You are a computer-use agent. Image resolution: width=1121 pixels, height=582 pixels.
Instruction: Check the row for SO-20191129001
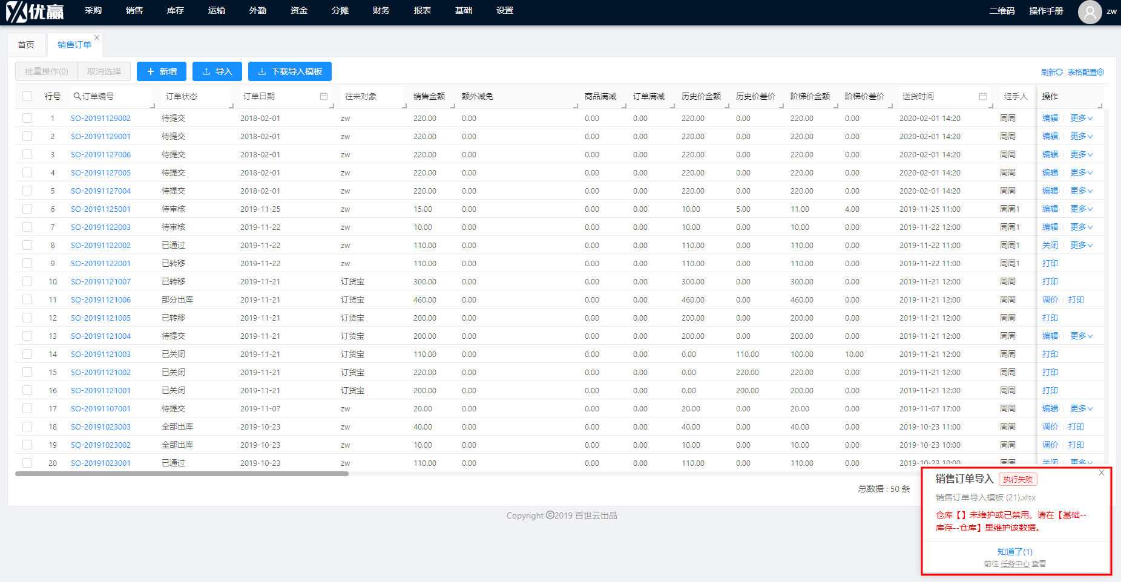click(27, 136)
